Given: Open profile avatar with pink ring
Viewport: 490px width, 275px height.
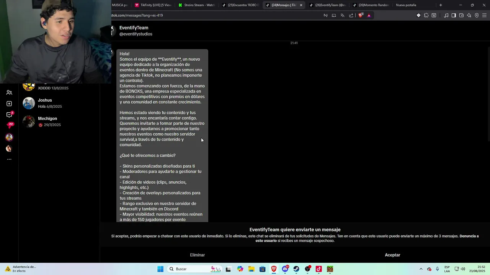Looking at the screenshot, I should click(x=9, y=137).
